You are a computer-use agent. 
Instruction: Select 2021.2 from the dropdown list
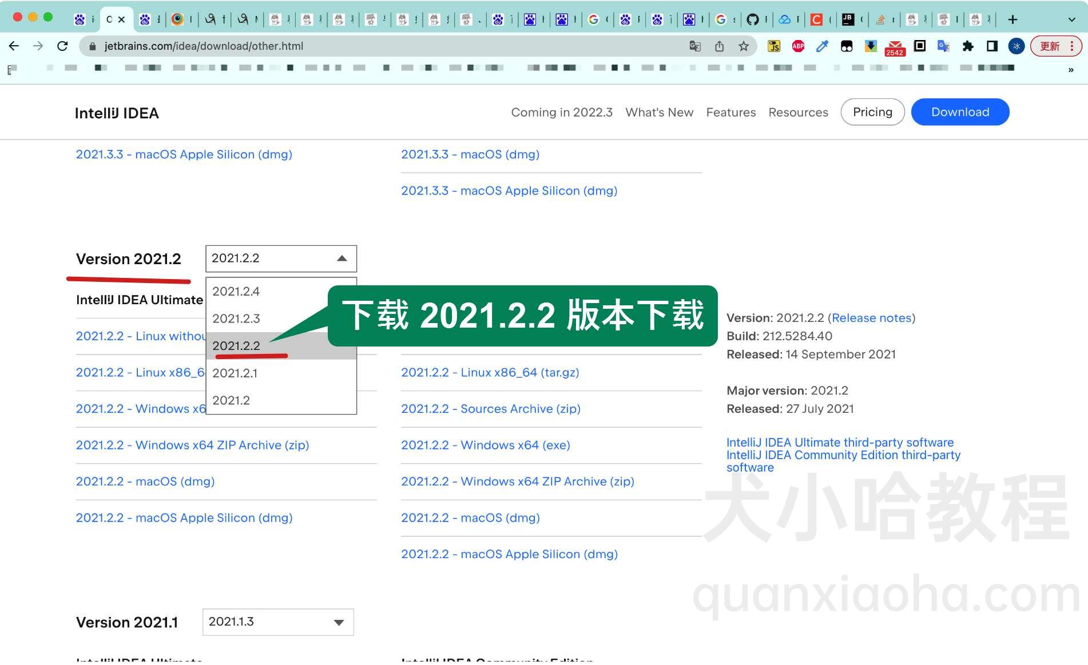[281, 400]
